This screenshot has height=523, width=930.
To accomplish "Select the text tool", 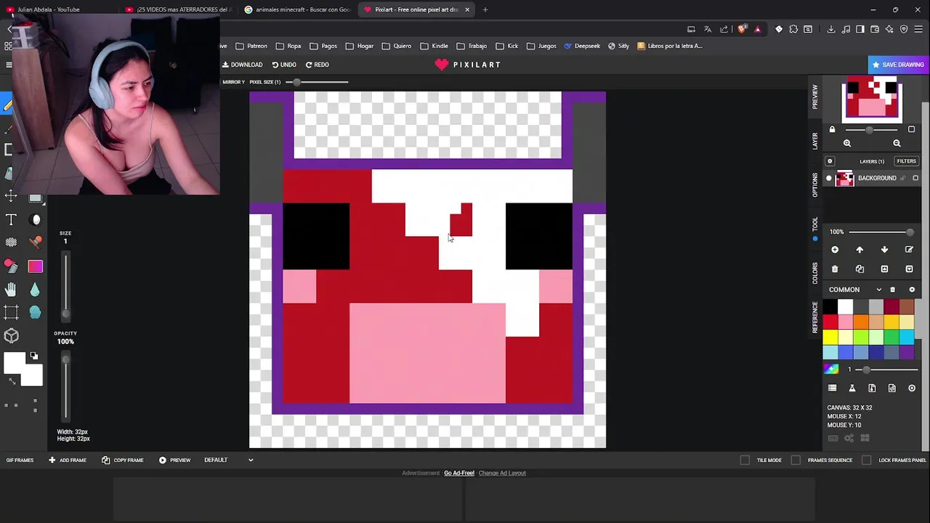I will pos(11,219).
